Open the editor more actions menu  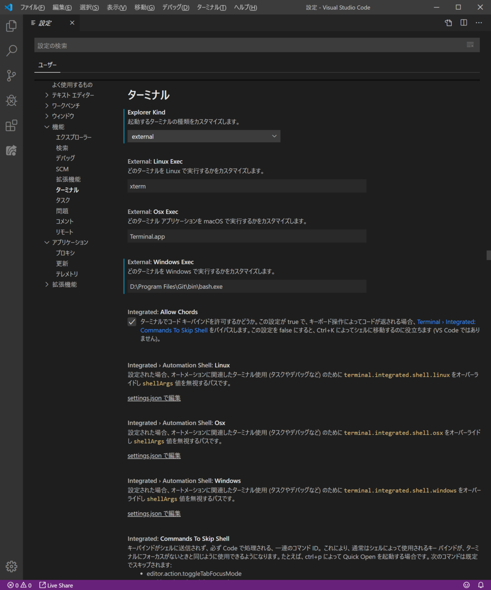coord(479,23)
